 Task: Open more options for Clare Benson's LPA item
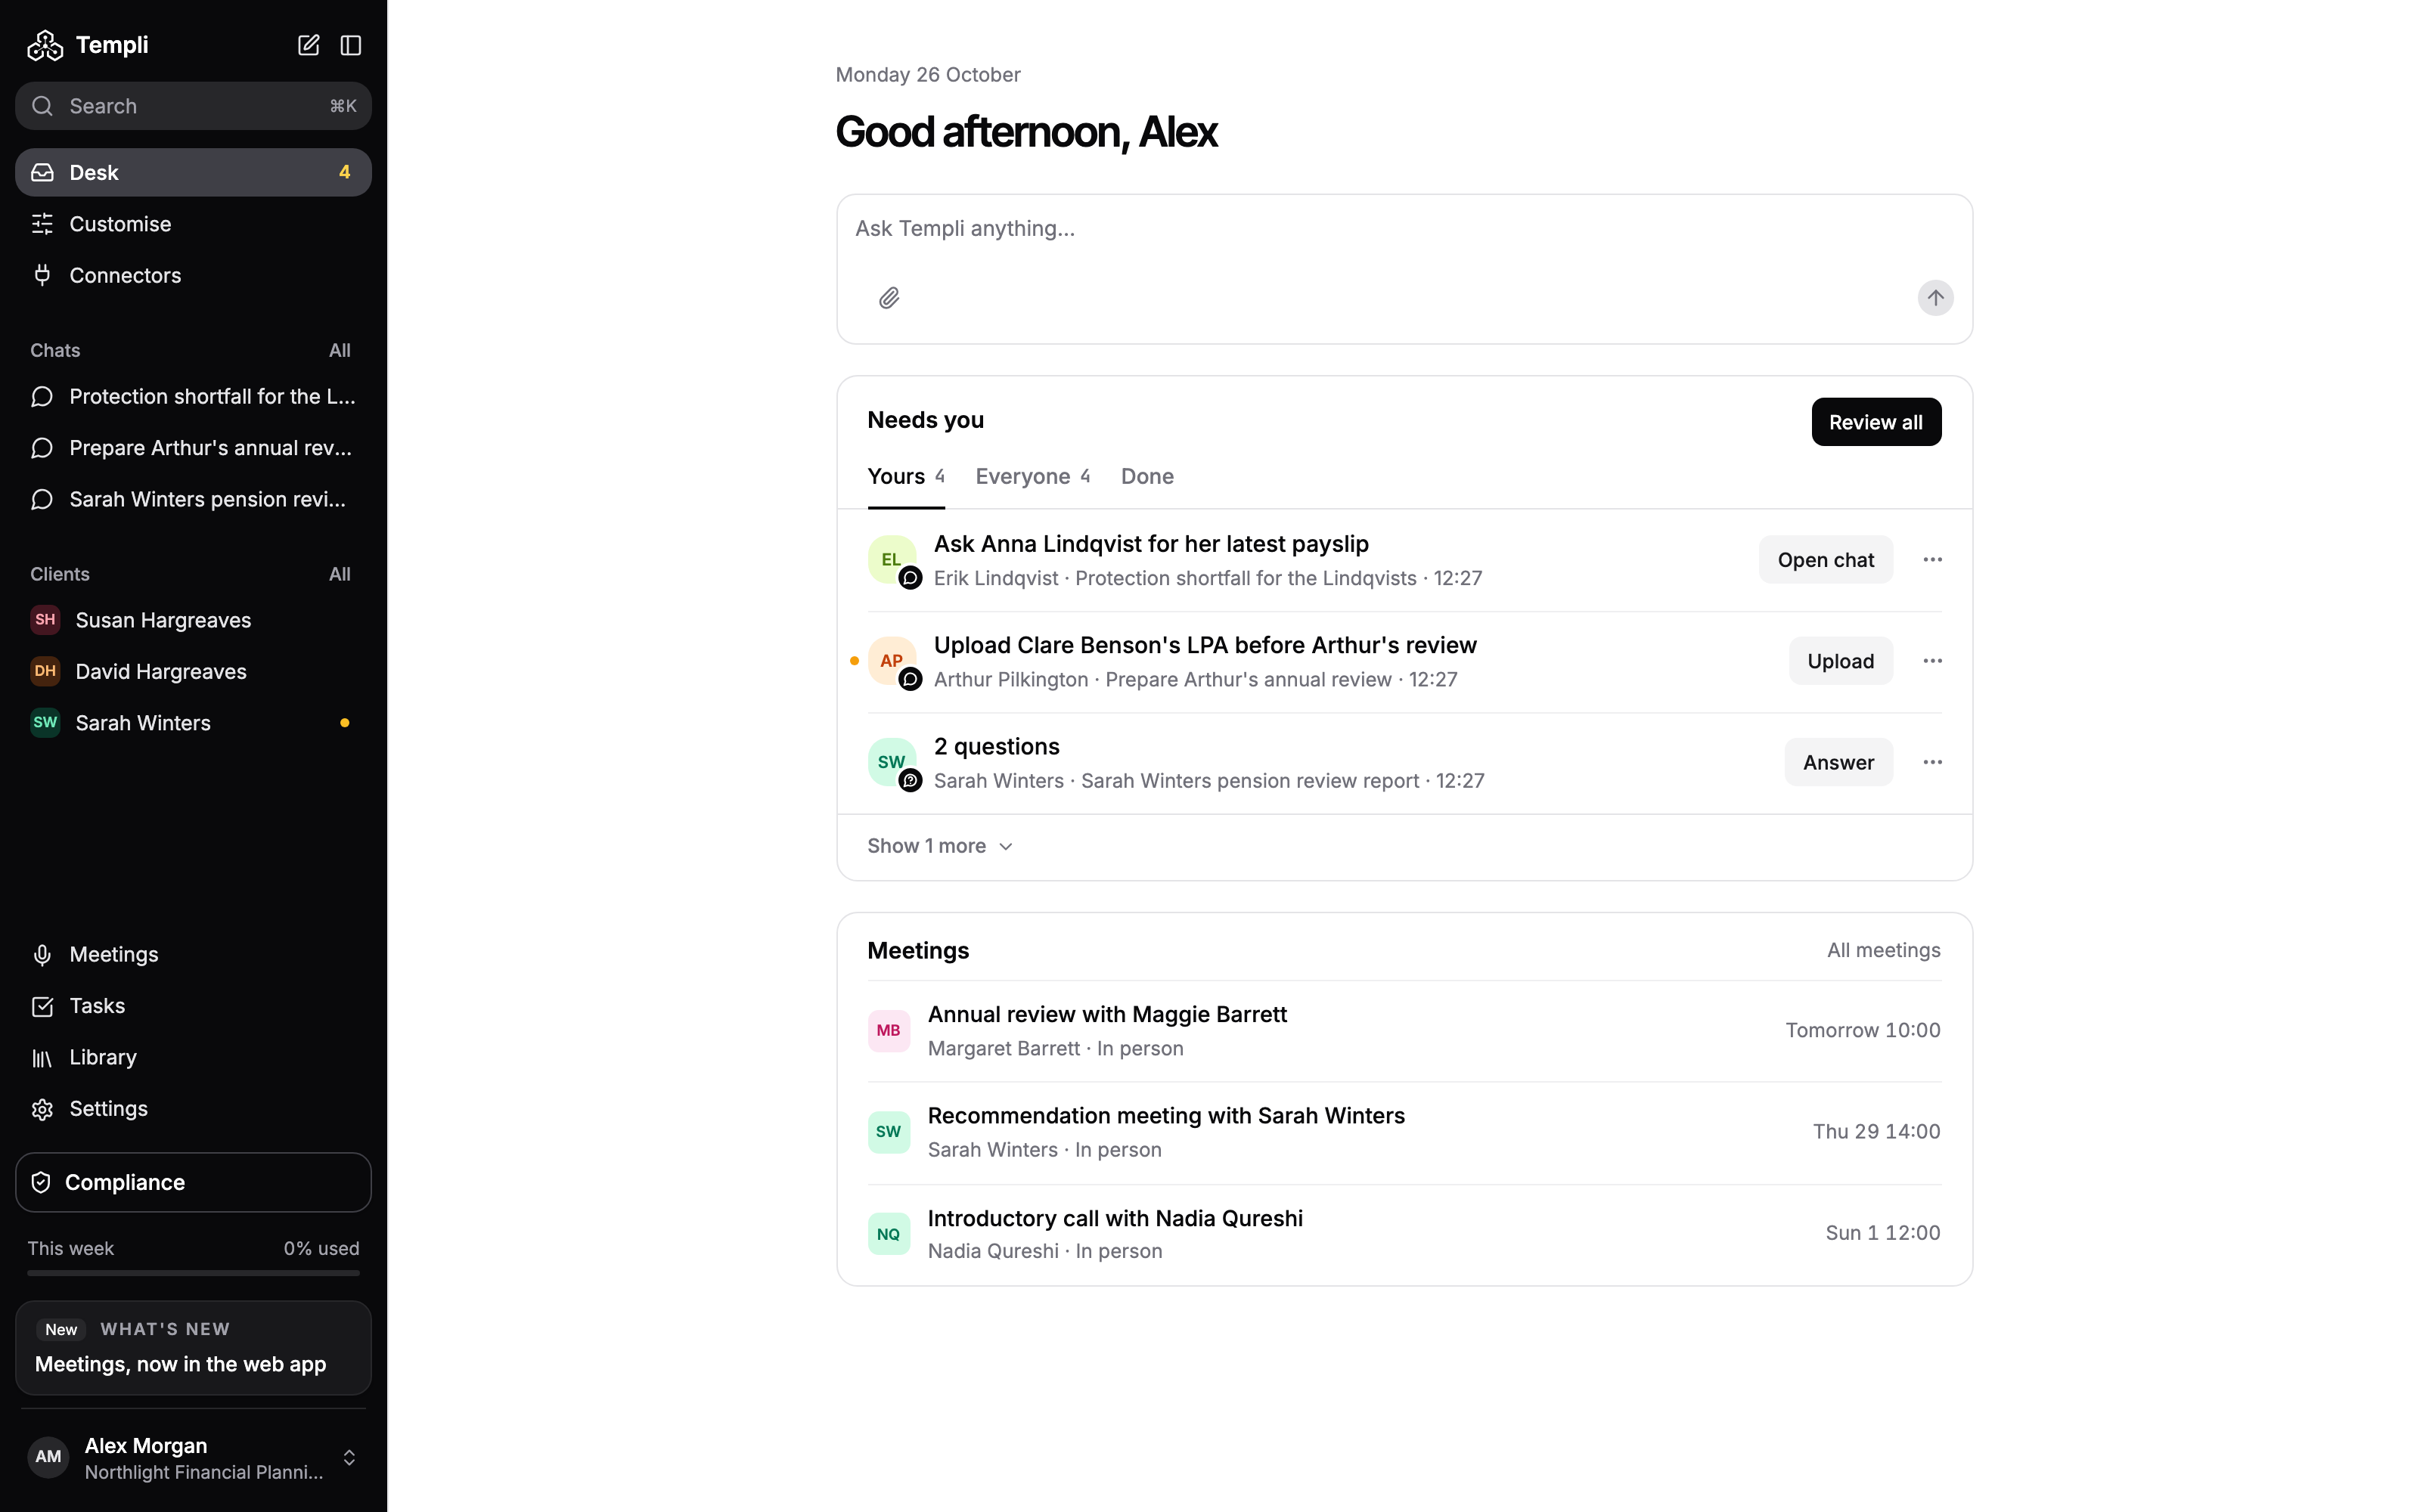point(1932,661)
